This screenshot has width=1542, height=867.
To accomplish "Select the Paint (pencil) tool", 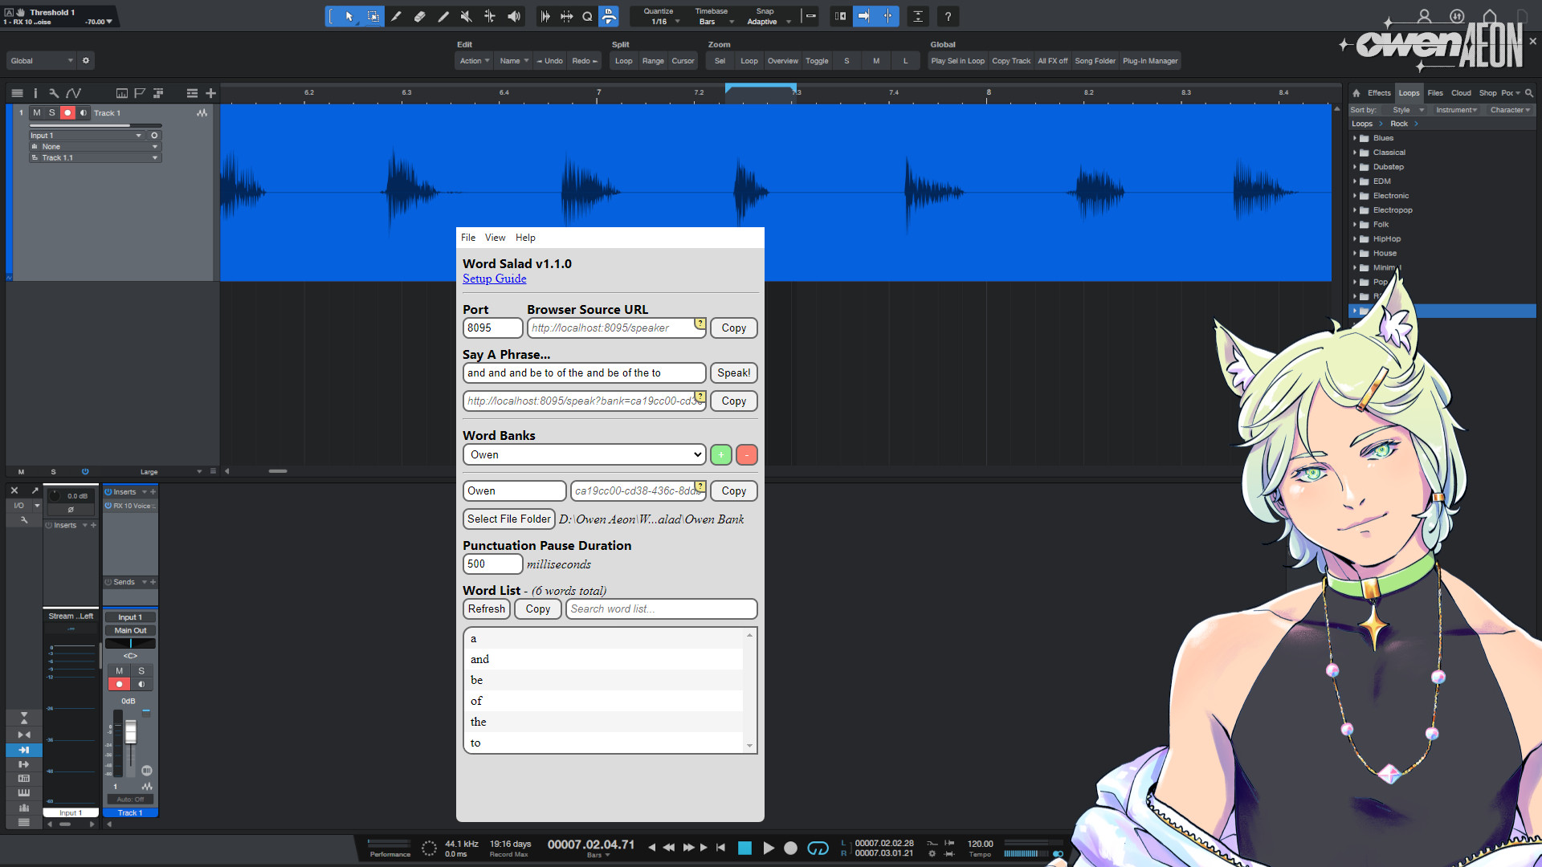I will click(443, 16).
